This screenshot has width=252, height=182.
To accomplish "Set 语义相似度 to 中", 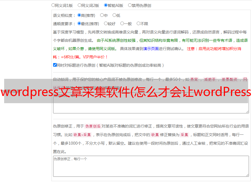I will (102, 15).
